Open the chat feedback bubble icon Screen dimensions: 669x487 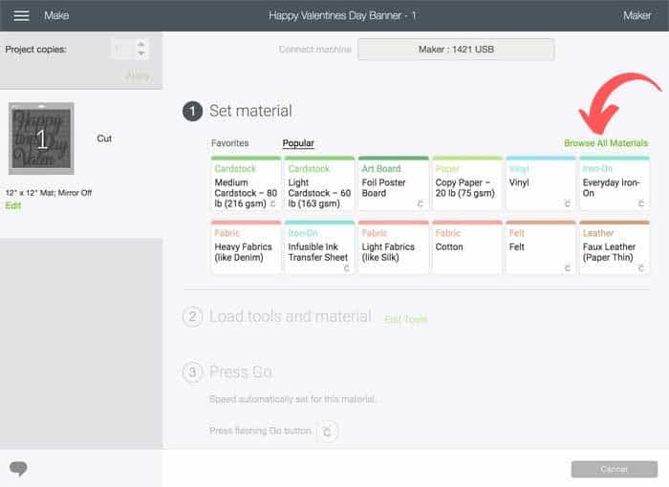click(18, 468)
